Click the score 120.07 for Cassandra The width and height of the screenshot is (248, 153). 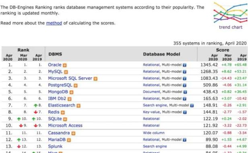pos(210,133)
